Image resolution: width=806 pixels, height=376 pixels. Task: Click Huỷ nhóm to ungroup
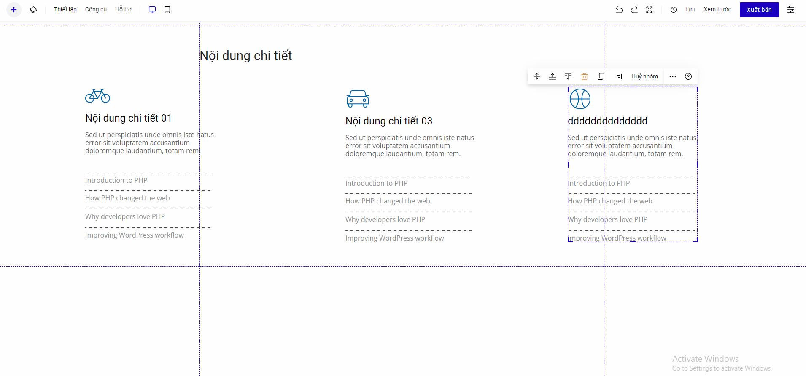click(x=644, y=76)
